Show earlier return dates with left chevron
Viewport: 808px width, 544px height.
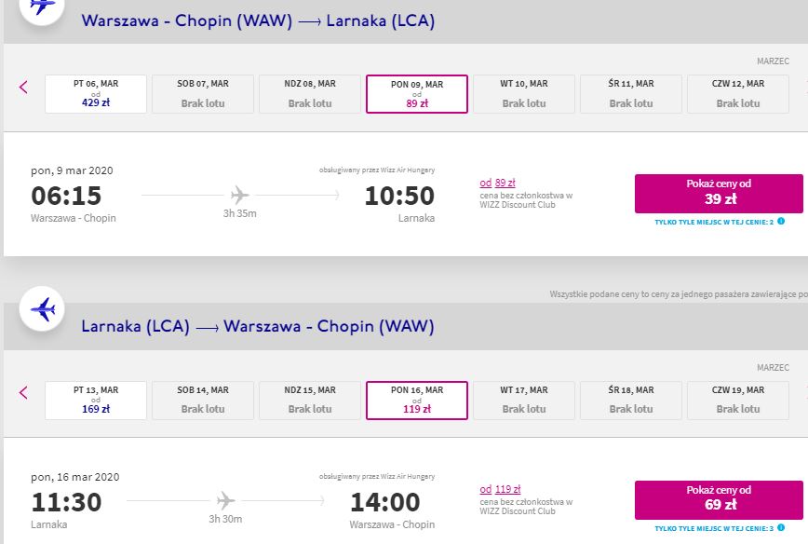coord(23,392)
